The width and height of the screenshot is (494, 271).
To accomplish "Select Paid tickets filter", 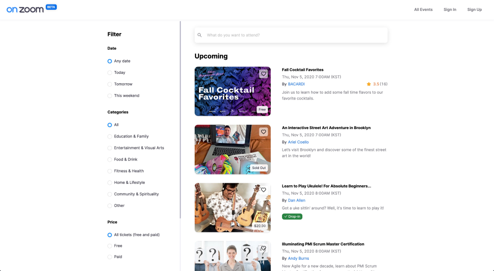I will click(115, 257).
